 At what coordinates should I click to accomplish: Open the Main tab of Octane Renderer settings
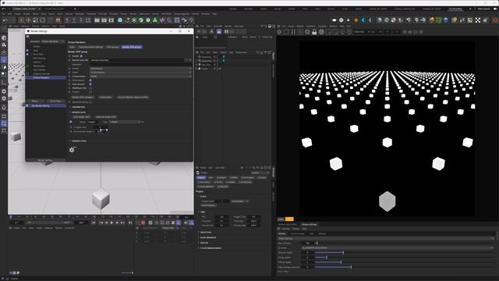[x=73, y=47]
